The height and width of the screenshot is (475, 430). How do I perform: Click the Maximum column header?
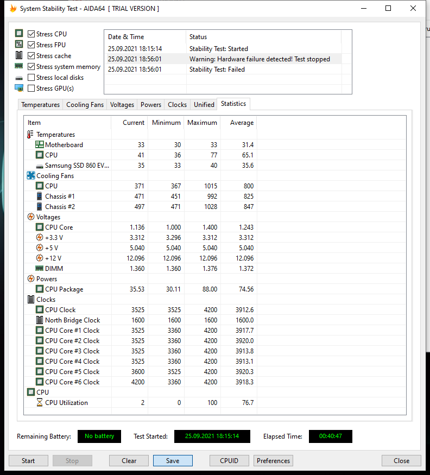202,123
